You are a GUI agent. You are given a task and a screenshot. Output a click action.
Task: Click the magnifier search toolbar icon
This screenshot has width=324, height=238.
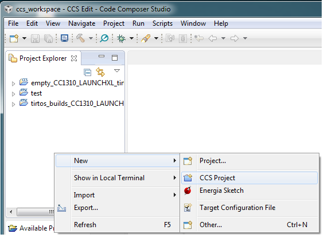104,38
